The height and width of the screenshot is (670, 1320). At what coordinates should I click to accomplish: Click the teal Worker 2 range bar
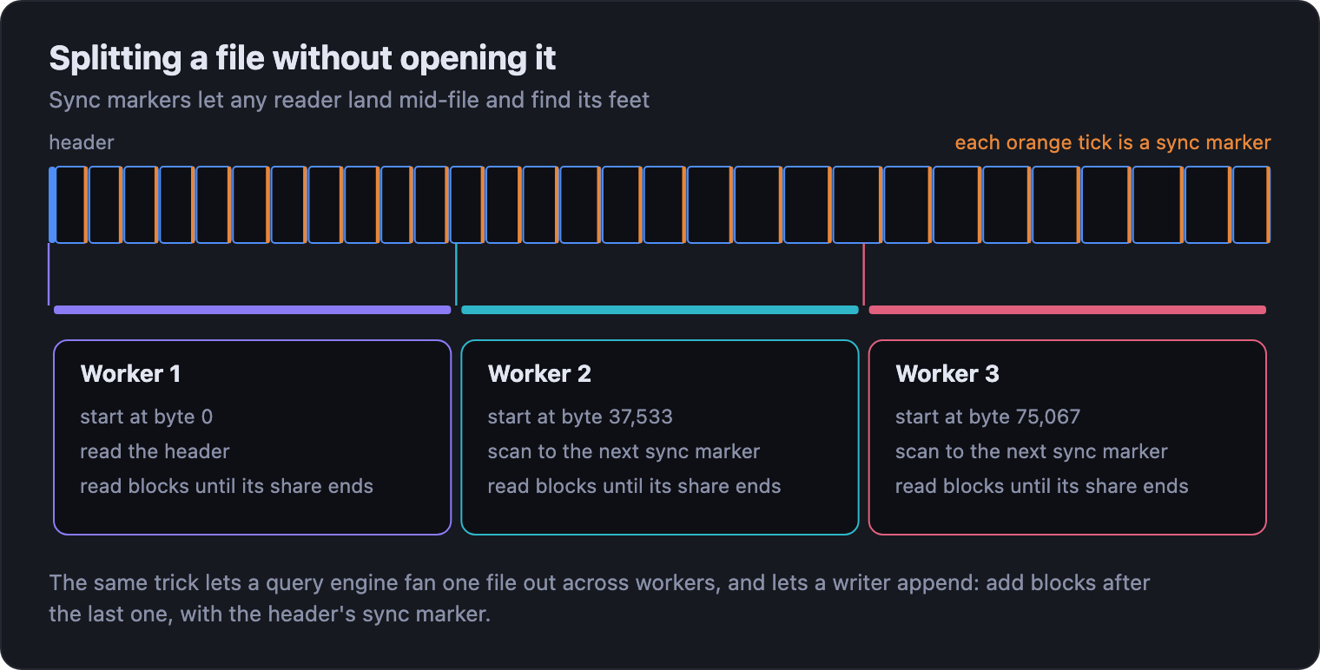click(660, 310)
